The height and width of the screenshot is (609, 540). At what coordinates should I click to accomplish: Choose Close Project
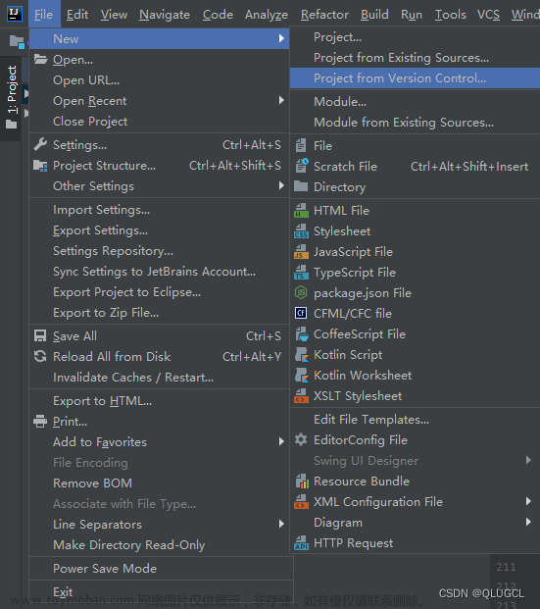pyautogui.click(x=159, y=122)
